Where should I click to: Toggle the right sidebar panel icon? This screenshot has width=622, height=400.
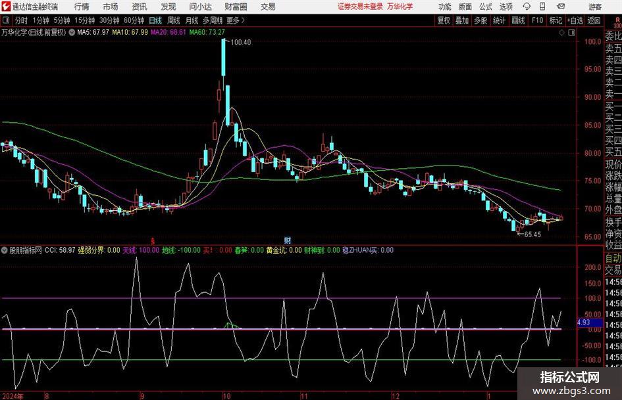[571, 33]
